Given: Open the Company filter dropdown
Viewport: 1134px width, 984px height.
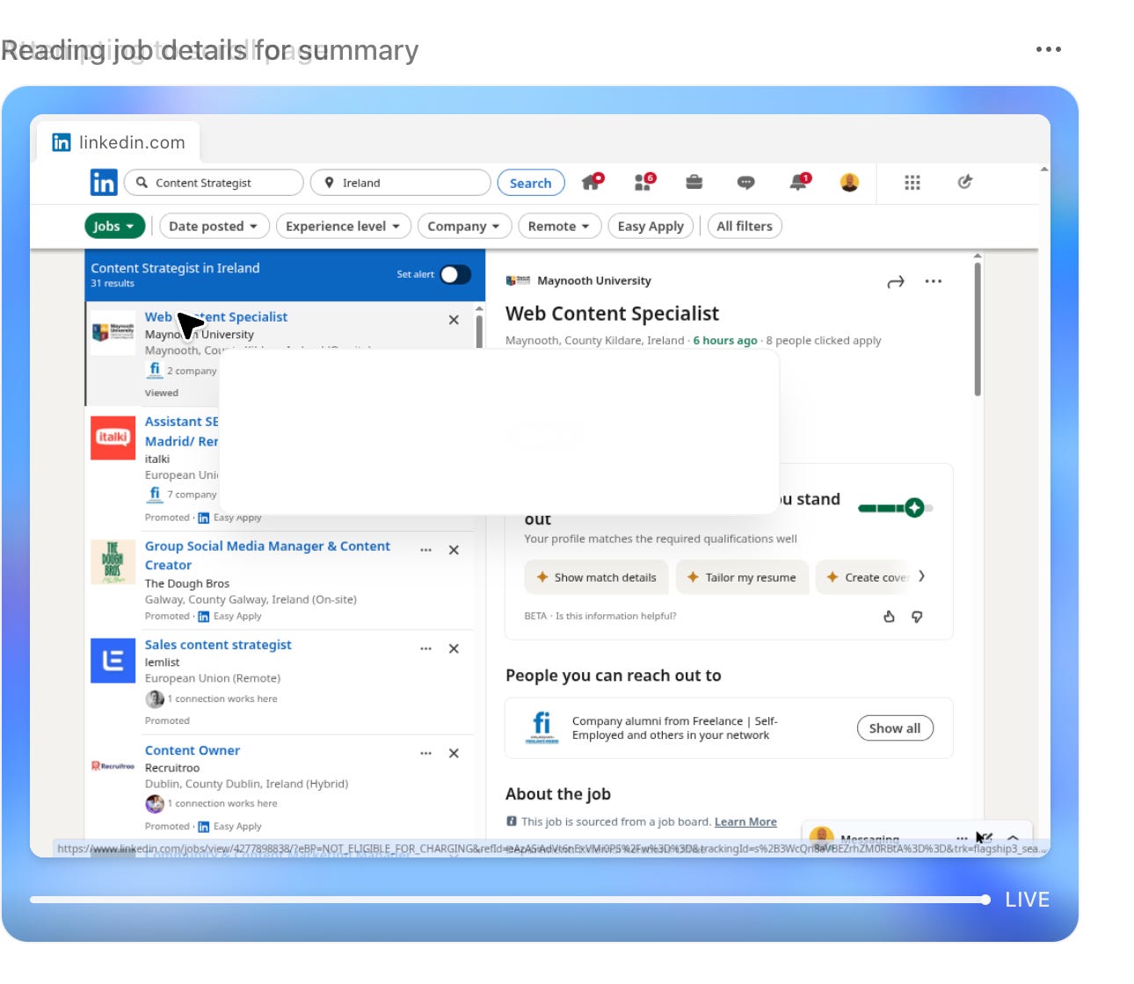Looking at the screenshot, I should tap(463, 226).
